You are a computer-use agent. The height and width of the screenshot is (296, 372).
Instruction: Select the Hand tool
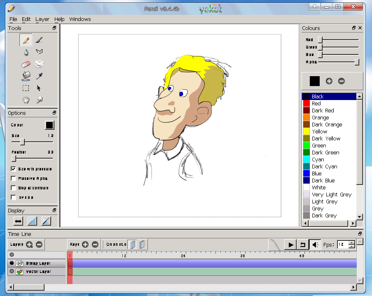point(26,100)
